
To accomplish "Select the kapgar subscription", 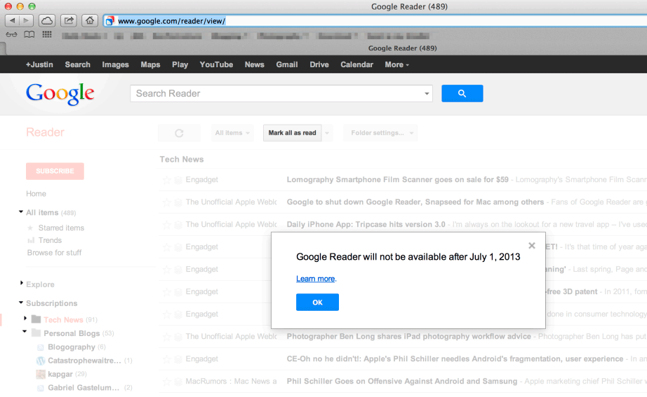I will point(60,374).
